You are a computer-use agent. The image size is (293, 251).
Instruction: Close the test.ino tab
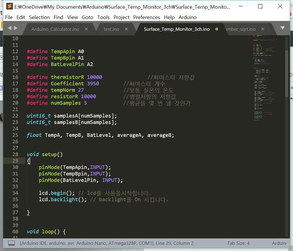[126, 29]
